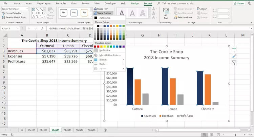The height and width of the screenshot is (137, 254).
Task: Open the Chart Filters funnel button
Action: (234, 63)
